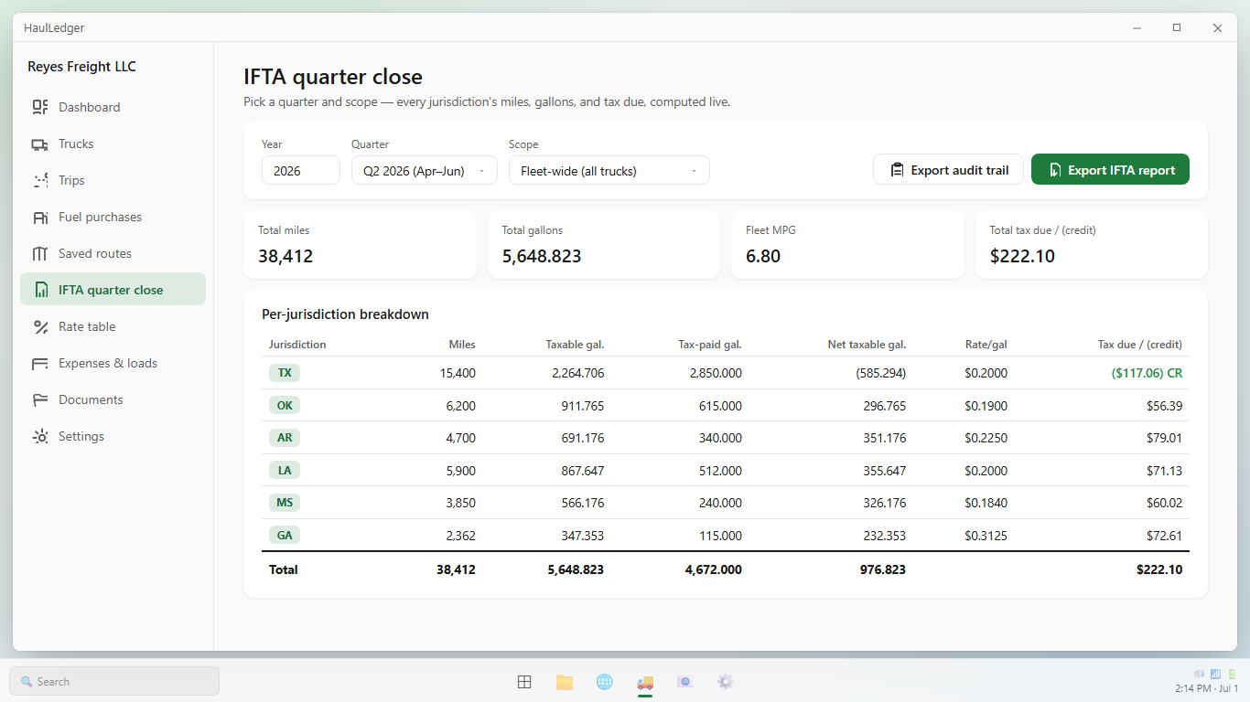Click the Expenses & loads icon

click(x=40, y=363)
